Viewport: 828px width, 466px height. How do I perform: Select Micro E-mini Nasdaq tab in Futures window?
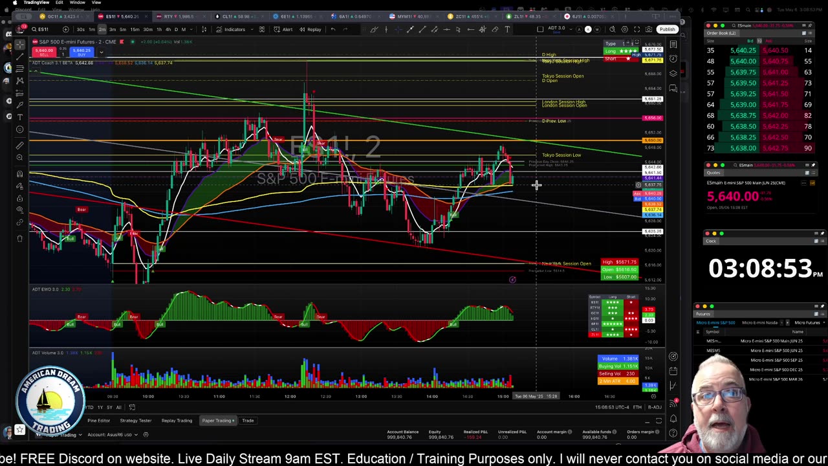[760, 322]
